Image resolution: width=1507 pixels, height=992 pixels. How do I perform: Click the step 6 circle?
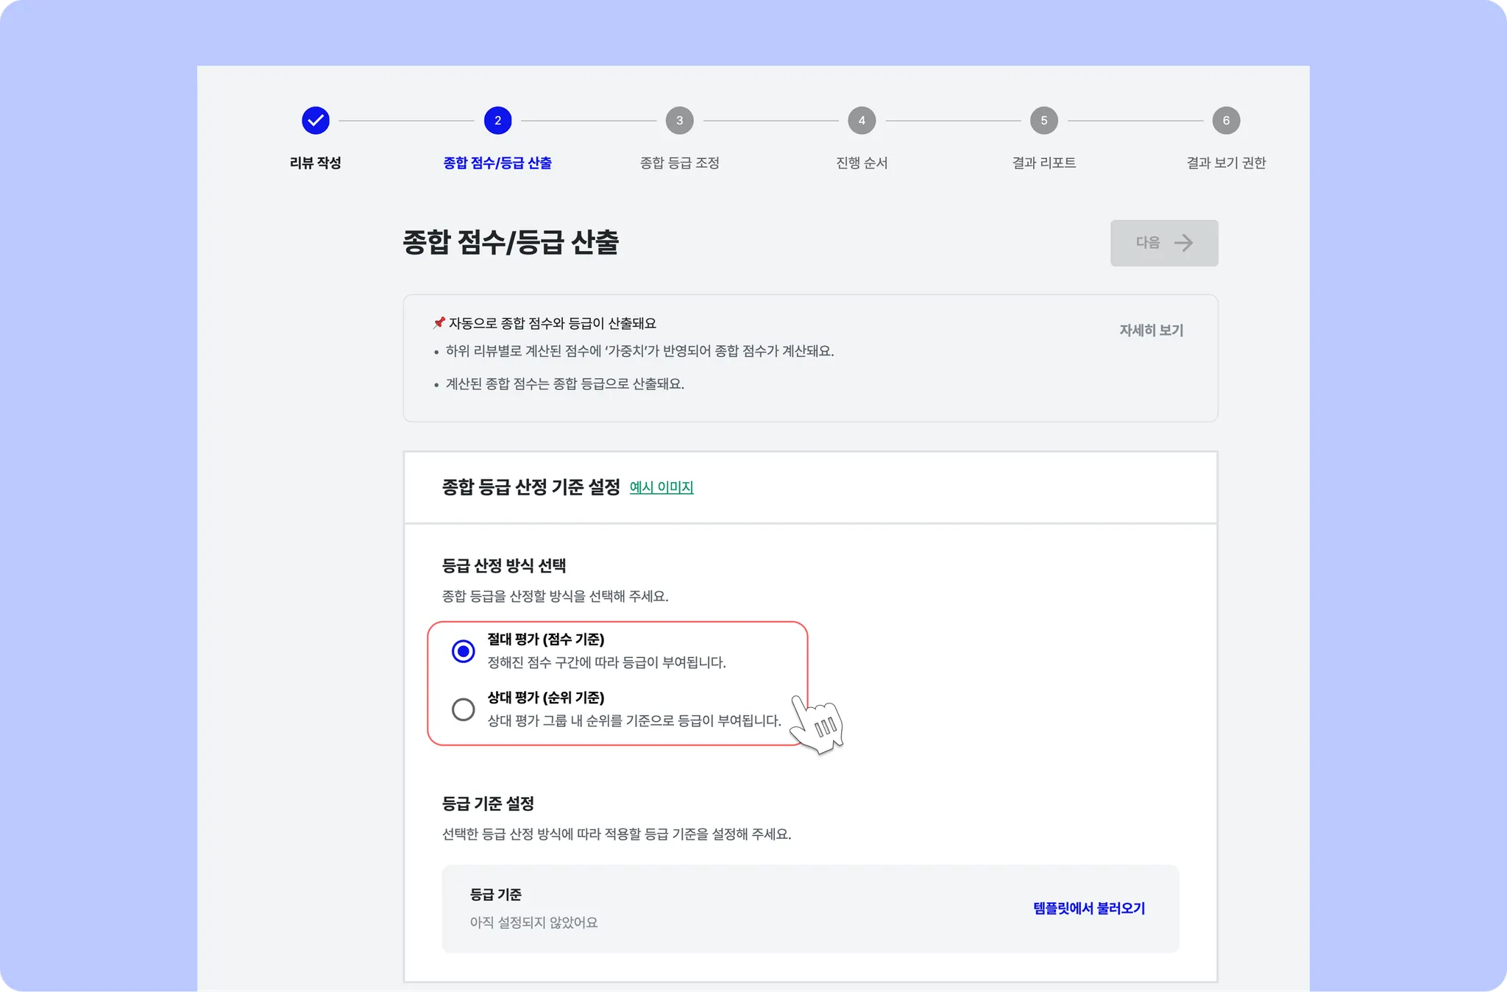[x=1226, y=121]
